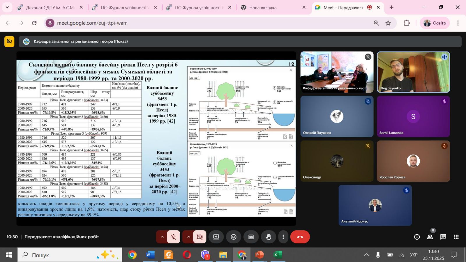466x262 pixels.
Task: Show the participants list
Action: pos(430,237)
